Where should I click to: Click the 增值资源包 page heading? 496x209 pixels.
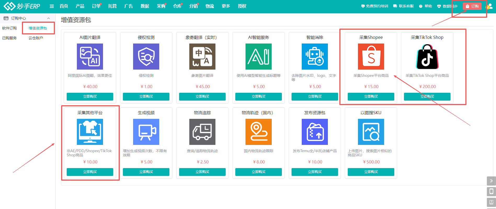click(x=76, y=20)
